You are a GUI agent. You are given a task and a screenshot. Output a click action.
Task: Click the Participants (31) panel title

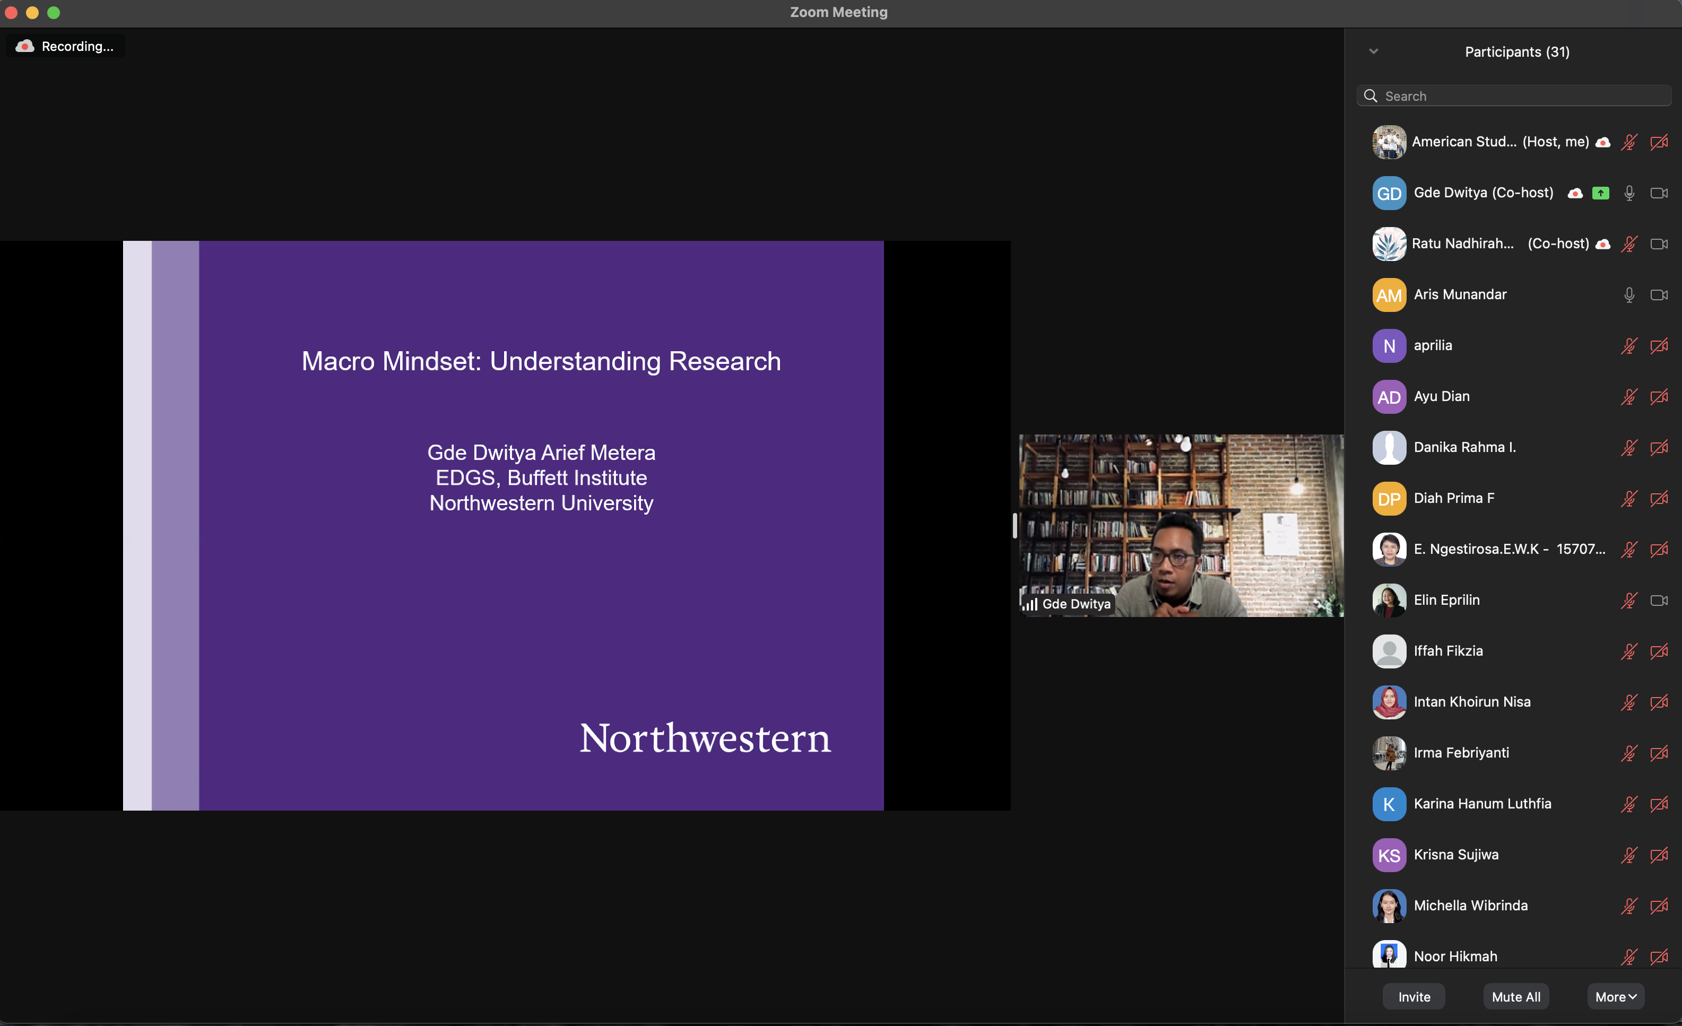[1517, 52]
